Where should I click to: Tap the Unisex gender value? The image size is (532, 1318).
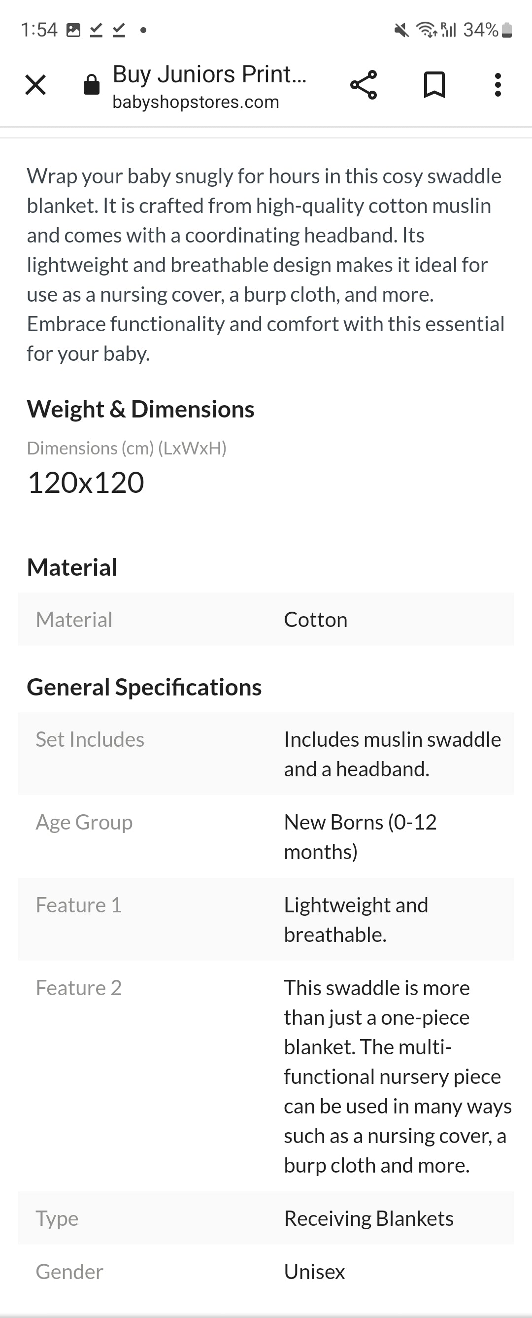point(315,1272)
